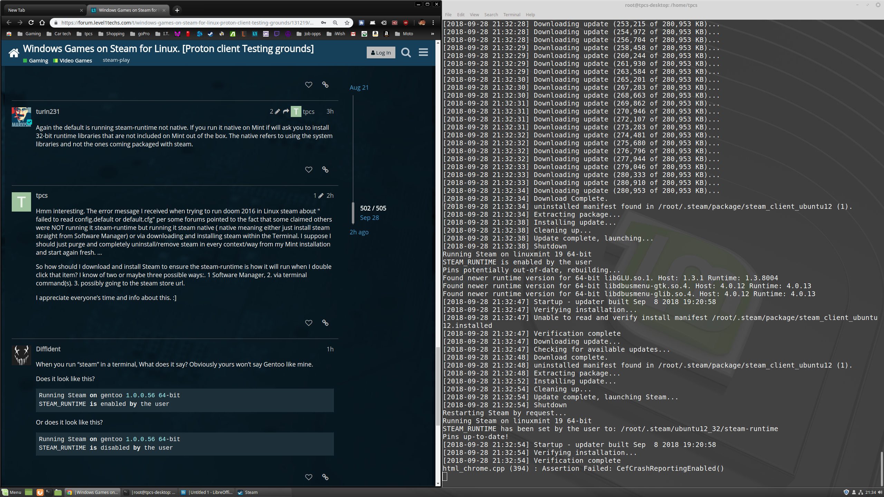Copy share link on Diffident's post
Screen dimensions: 884x497
(325, 477)
